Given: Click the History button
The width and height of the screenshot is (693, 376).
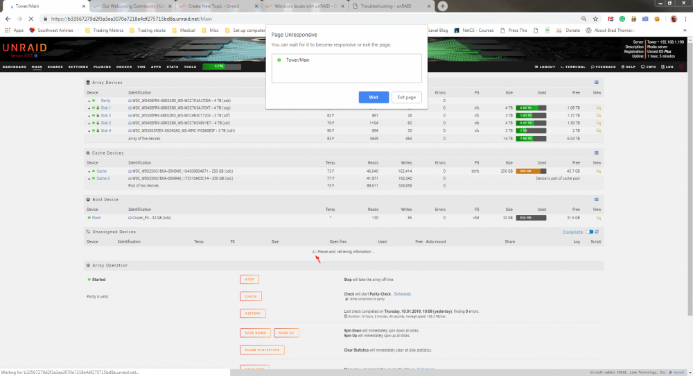Looking at the screenshot, I should coord(253,313).
